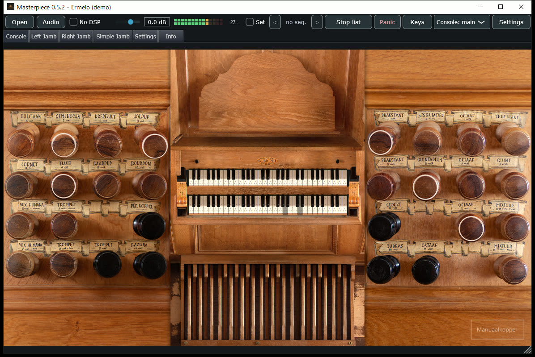
Task: Engage the black pedal Trompet 8 voet knob
Action: [107, 265]
